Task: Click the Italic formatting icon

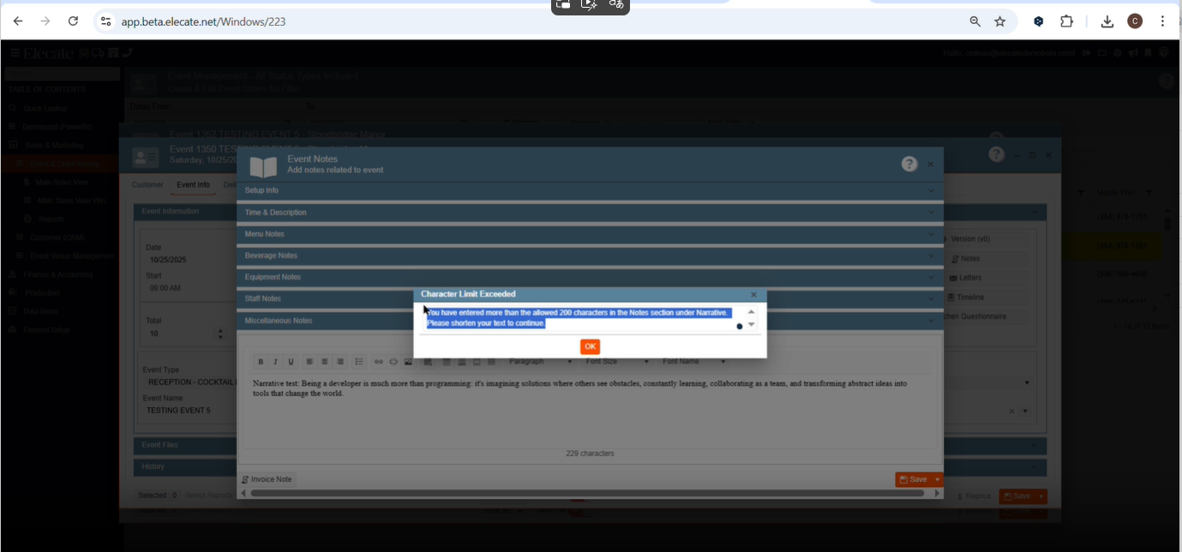Action: pos(276,362)
